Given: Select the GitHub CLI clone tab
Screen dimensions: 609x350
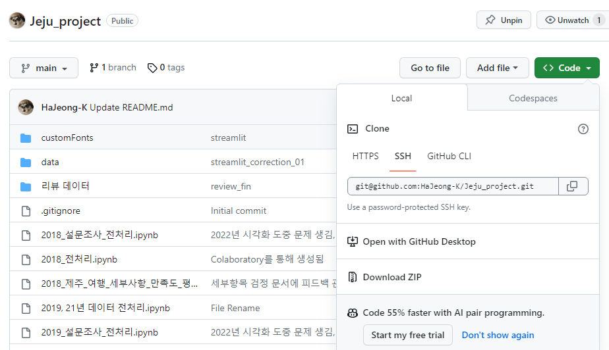Looking at the screenshot, I should [449, 156].
